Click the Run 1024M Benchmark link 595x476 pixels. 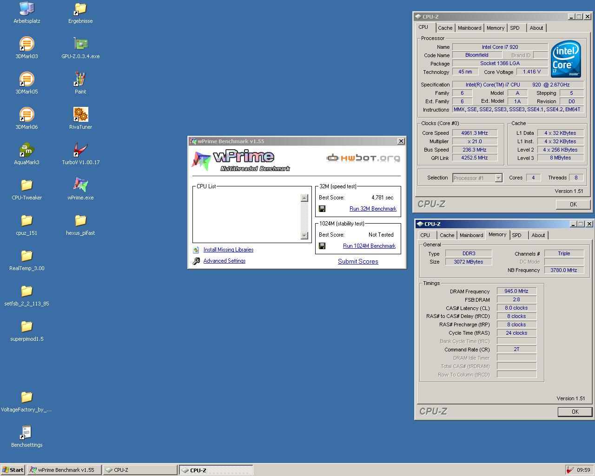pyautogui.click(x=369, y=246)
